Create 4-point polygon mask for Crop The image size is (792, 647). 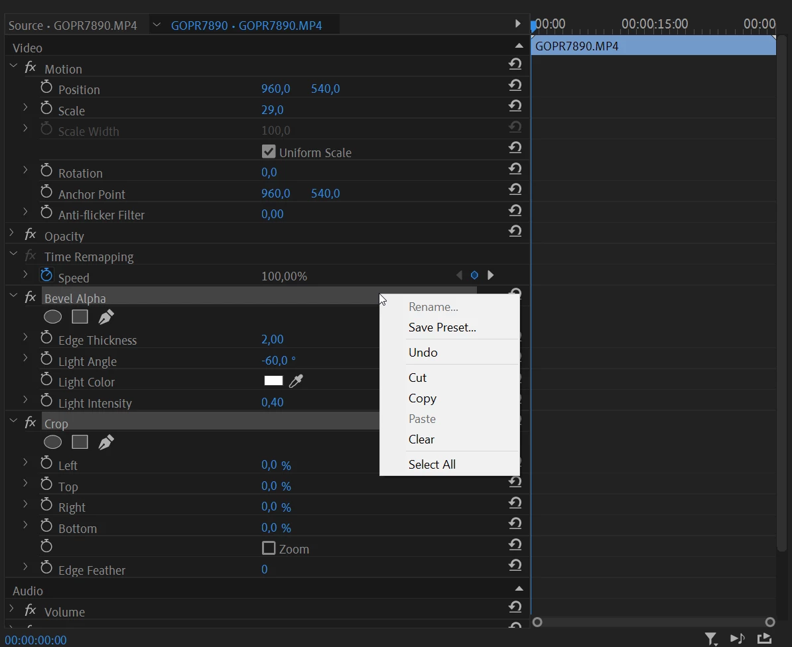[80, 442]
